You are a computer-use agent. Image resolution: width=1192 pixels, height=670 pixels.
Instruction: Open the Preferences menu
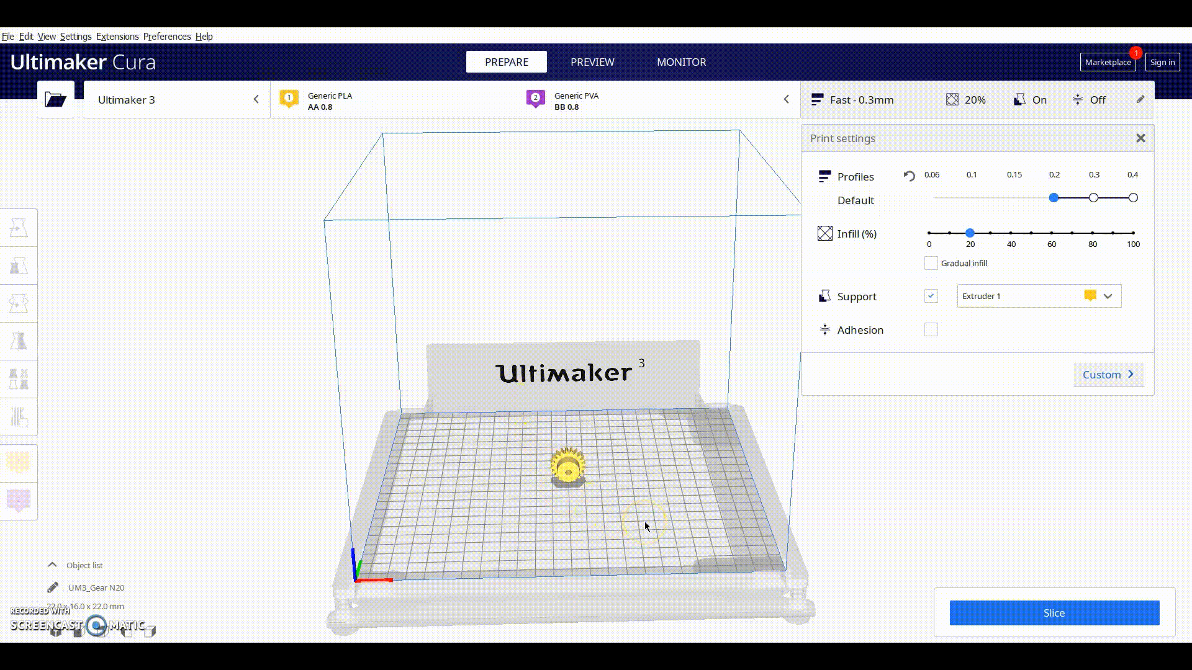pos(167,36)
